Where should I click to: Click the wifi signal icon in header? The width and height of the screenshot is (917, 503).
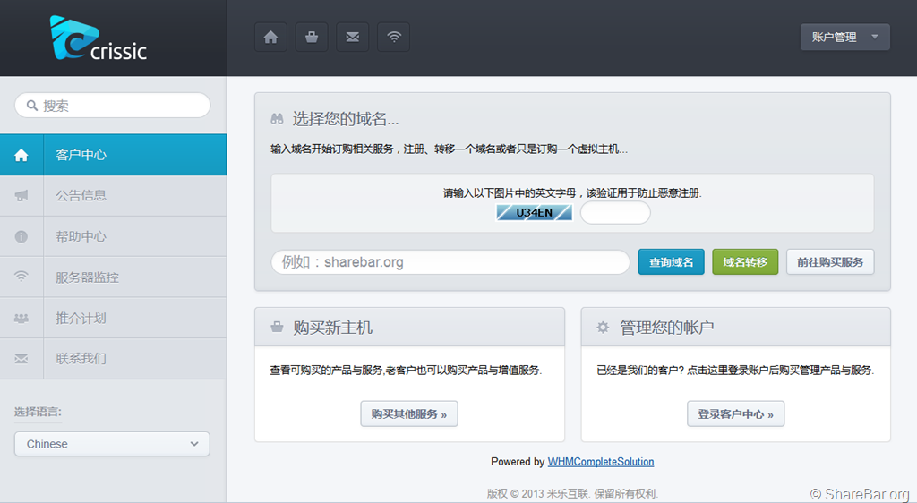(x=393, y=38)
